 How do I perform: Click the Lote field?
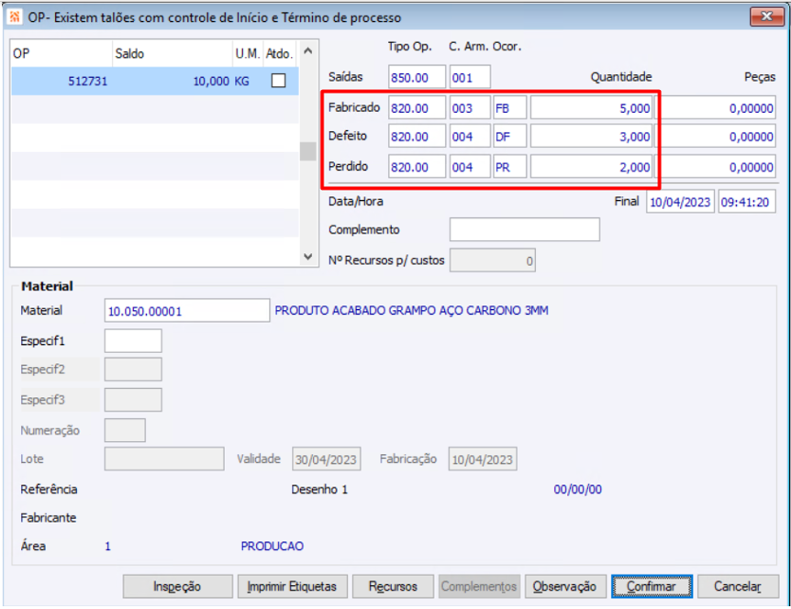point(164,459)
